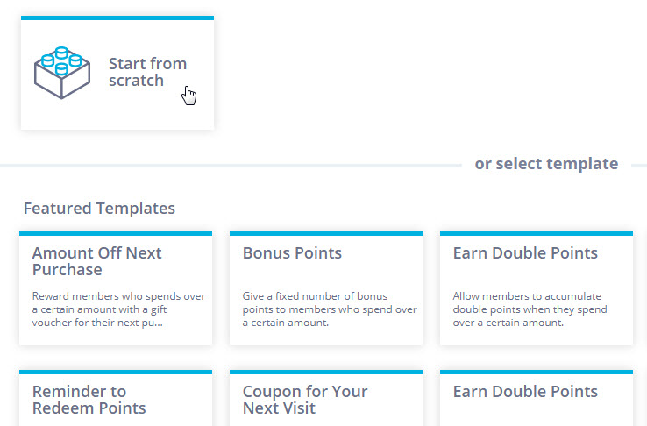Click blue top bar of Amount Off Next Purchase card

116,233
